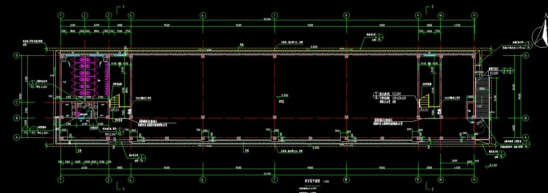Select grid bubble B on the right side

[525, 118]
